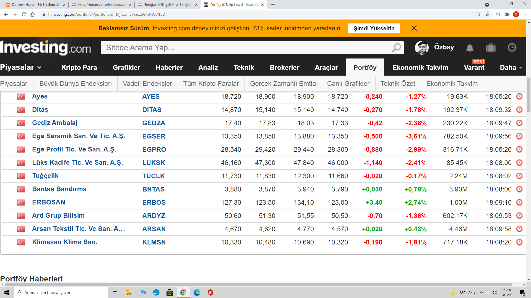
Task: Click the Windows taskbar search box
Action: coord(61,292)
